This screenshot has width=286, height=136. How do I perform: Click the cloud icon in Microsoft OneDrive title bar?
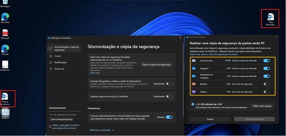pyautogui.click(x=187, y=37)
